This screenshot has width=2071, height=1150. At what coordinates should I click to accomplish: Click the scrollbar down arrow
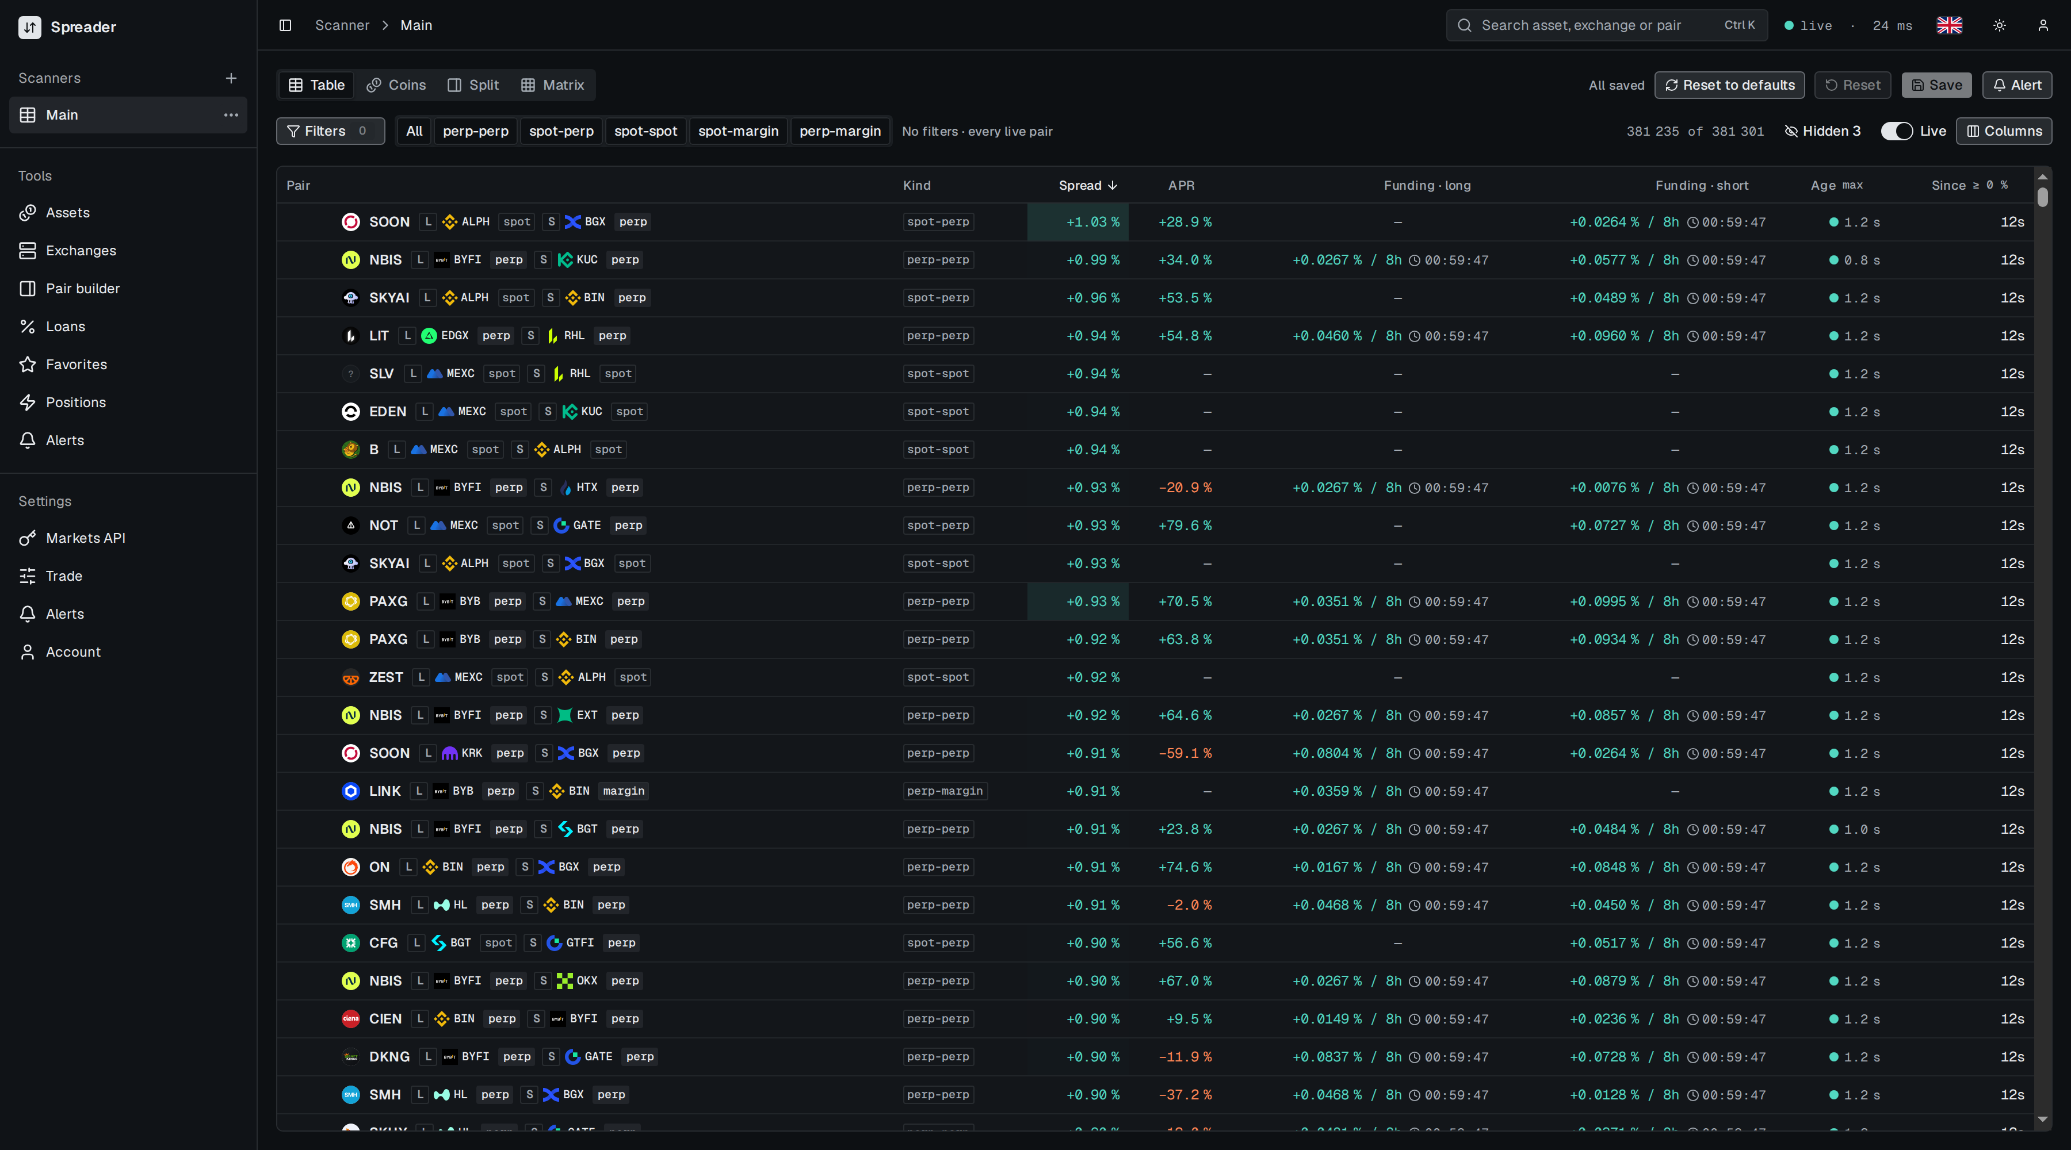click(2043, 1118)
